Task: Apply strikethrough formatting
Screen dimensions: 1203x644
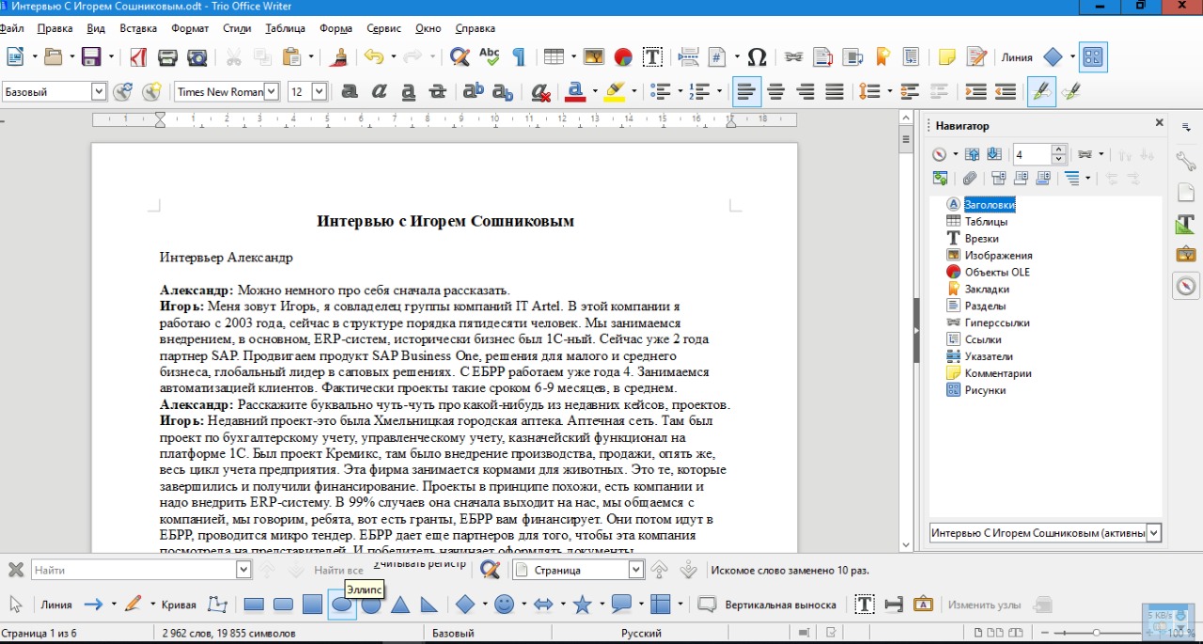Action: pyautogui.click(x=437, y=92)
